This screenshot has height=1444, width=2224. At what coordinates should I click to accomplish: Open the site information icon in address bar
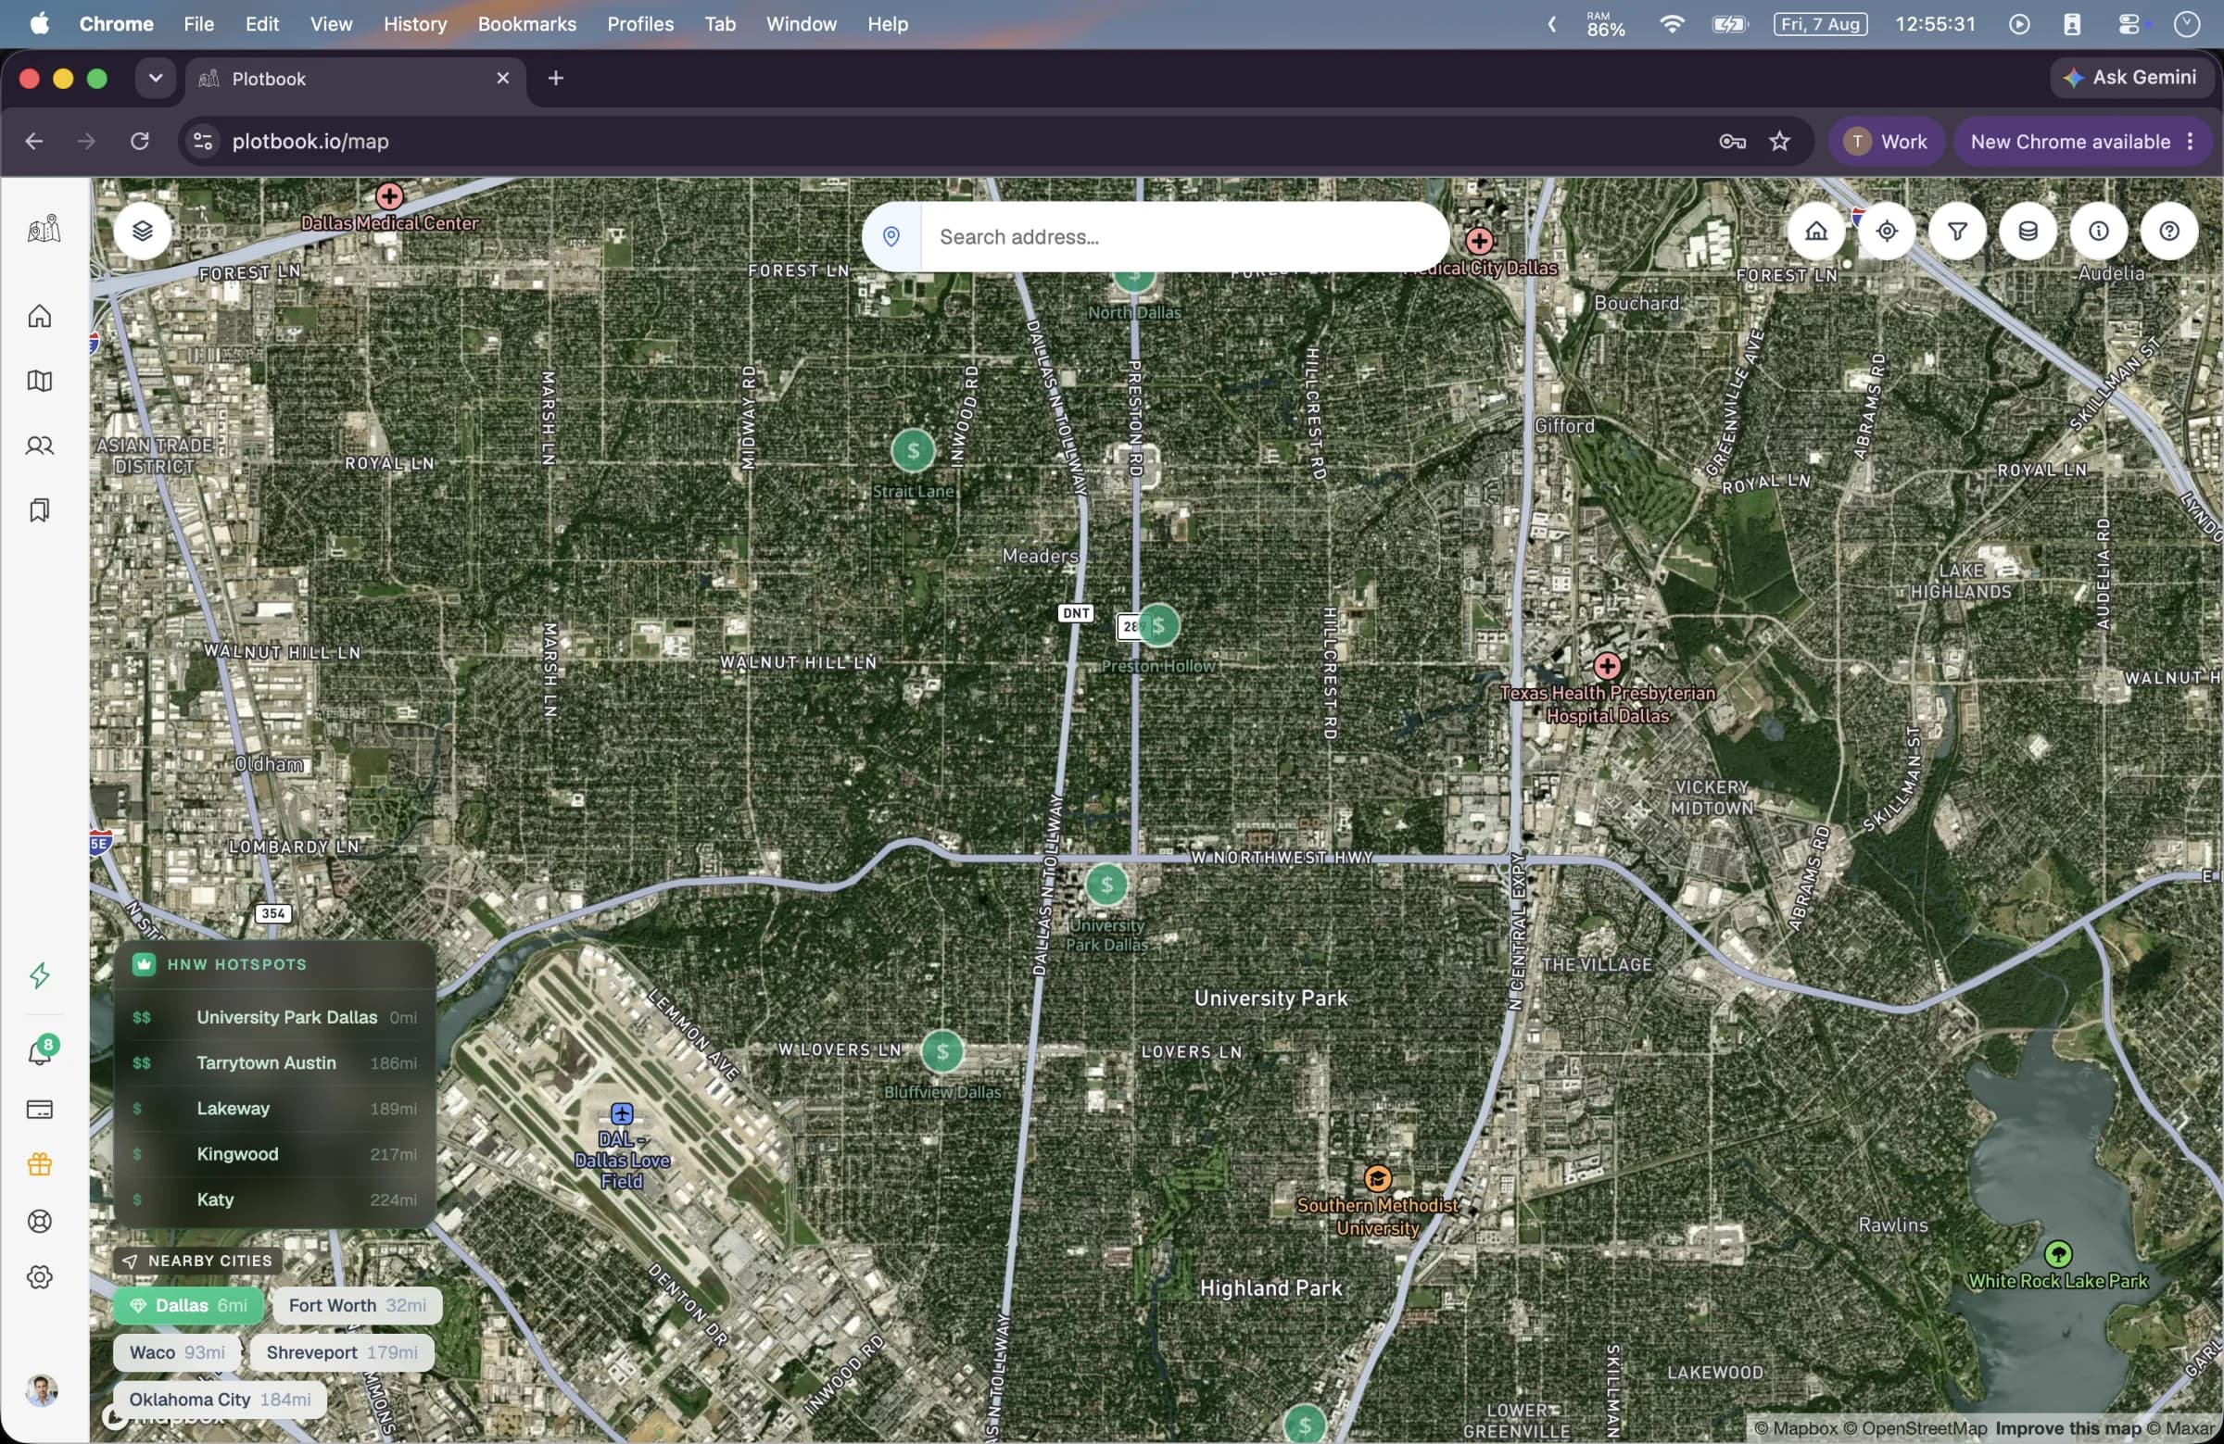coord(203,141)
